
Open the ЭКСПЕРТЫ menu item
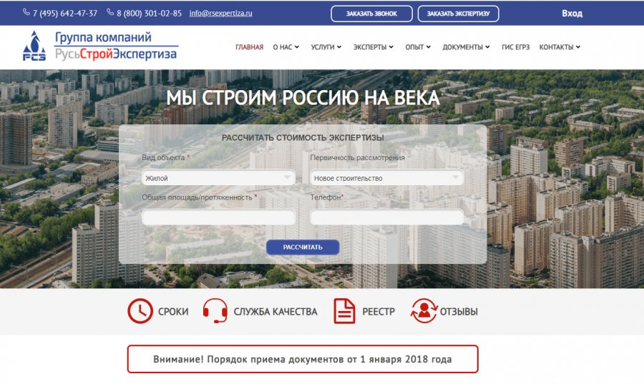pyautogui.click(x=370, y=47)
